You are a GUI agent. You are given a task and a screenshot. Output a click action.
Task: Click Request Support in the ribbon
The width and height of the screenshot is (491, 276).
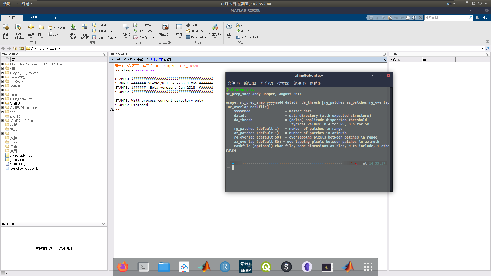pos(244,31)
